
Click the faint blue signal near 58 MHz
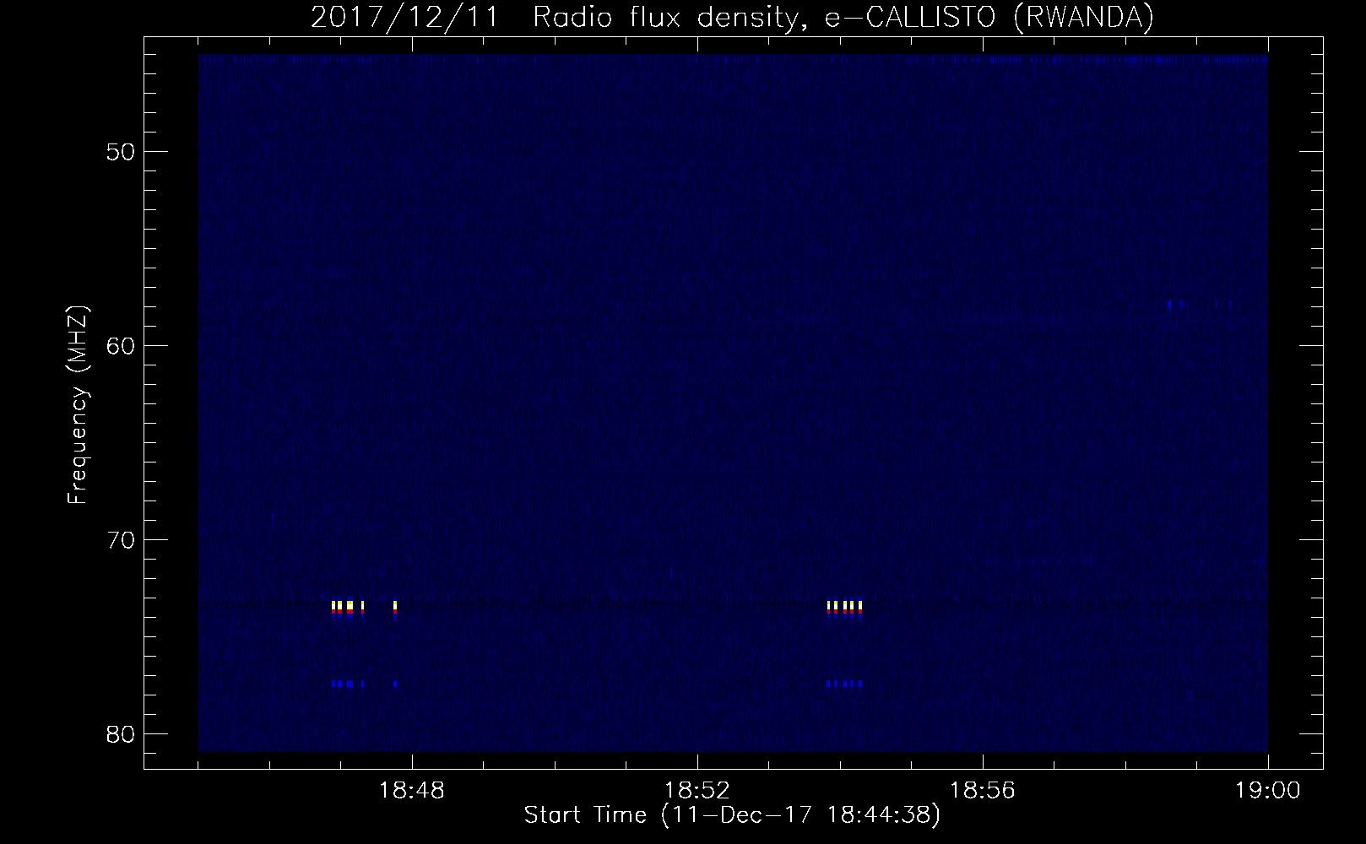point(1175,304)
